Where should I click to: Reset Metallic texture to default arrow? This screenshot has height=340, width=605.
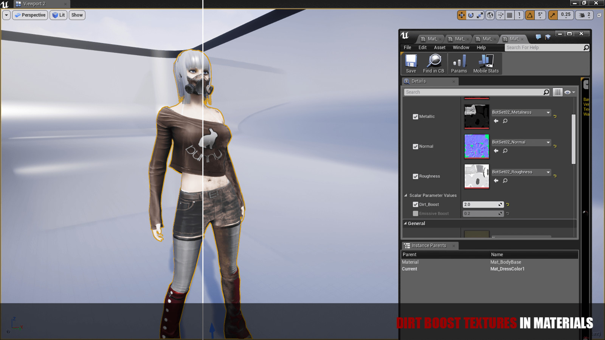(555, 116)
